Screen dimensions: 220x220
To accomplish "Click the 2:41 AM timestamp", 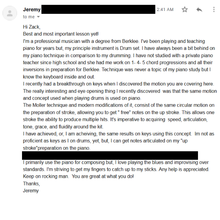I will click(x=165, y=10).
